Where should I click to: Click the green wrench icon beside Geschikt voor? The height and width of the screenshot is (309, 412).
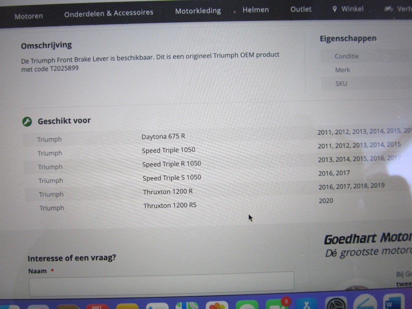27,121
